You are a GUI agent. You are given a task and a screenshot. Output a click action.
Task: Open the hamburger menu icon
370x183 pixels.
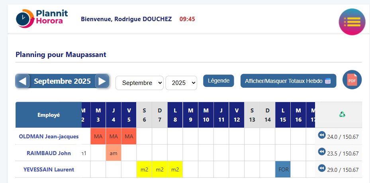(352, 22)
